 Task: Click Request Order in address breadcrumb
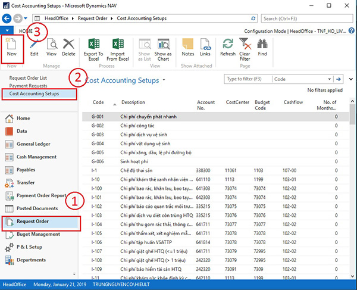(92, 18)
